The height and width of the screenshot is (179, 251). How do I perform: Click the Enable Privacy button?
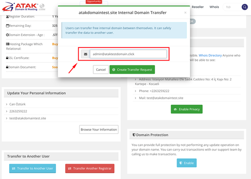pos(187,109)
